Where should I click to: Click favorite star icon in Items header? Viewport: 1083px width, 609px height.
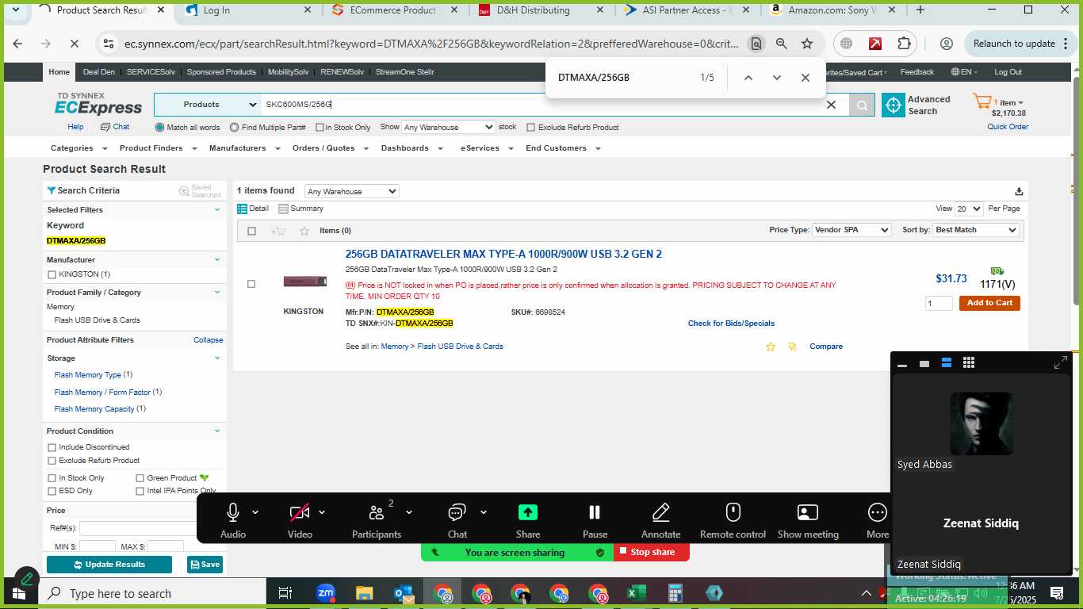tap(304, 231)
